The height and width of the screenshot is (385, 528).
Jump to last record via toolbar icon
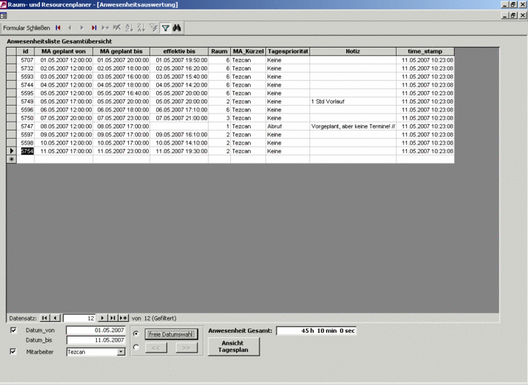click(94, 28)
